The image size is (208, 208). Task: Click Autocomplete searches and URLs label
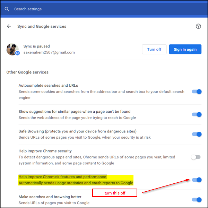[x=48, y=85]
